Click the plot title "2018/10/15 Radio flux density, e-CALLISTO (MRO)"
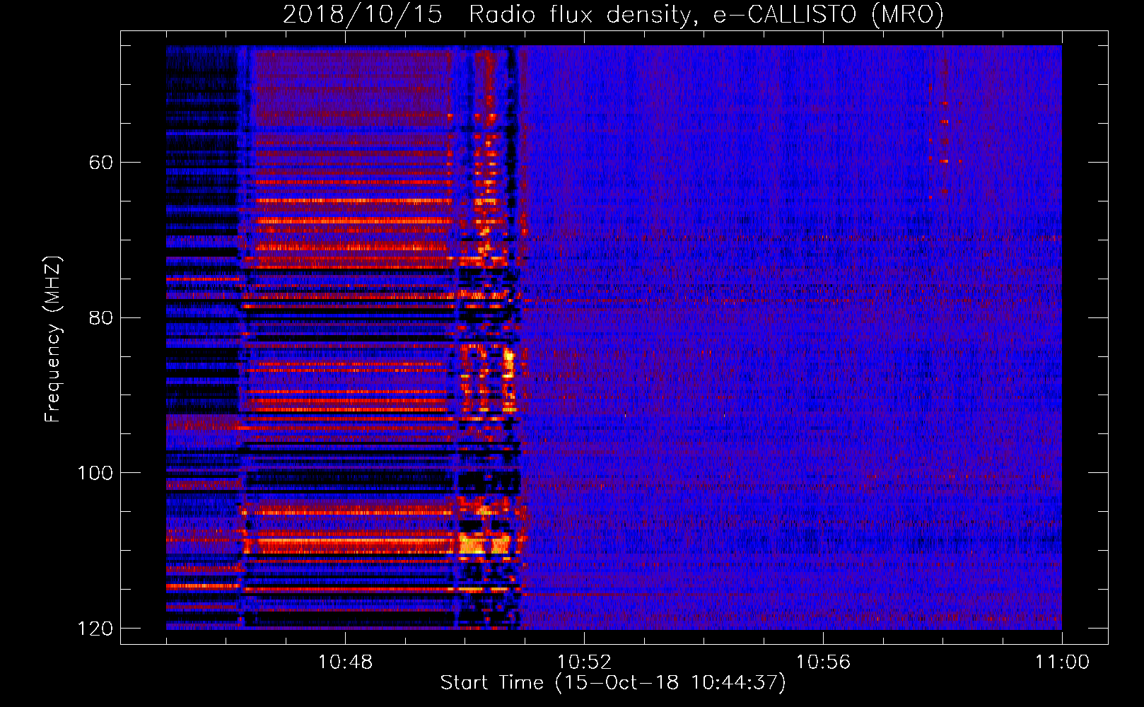The image size is (1144, 707). pos(613,14)
